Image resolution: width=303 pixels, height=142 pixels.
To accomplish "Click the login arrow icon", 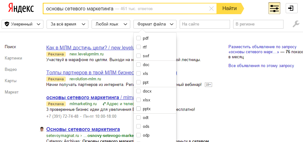I will [x=291, y=8].
